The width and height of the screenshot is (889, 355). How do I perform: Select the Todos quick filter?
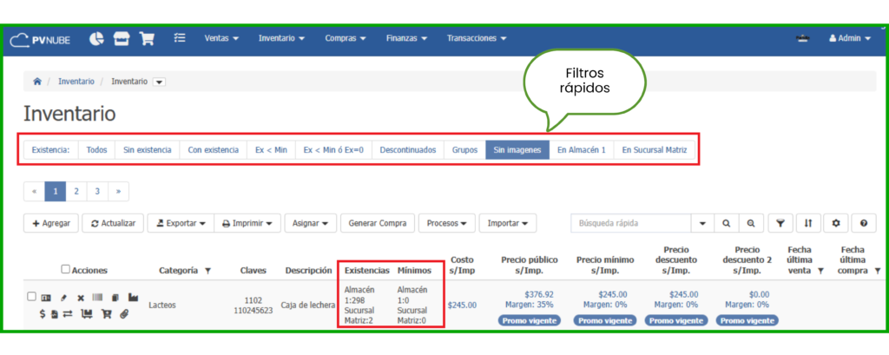[x=96, y=150]
